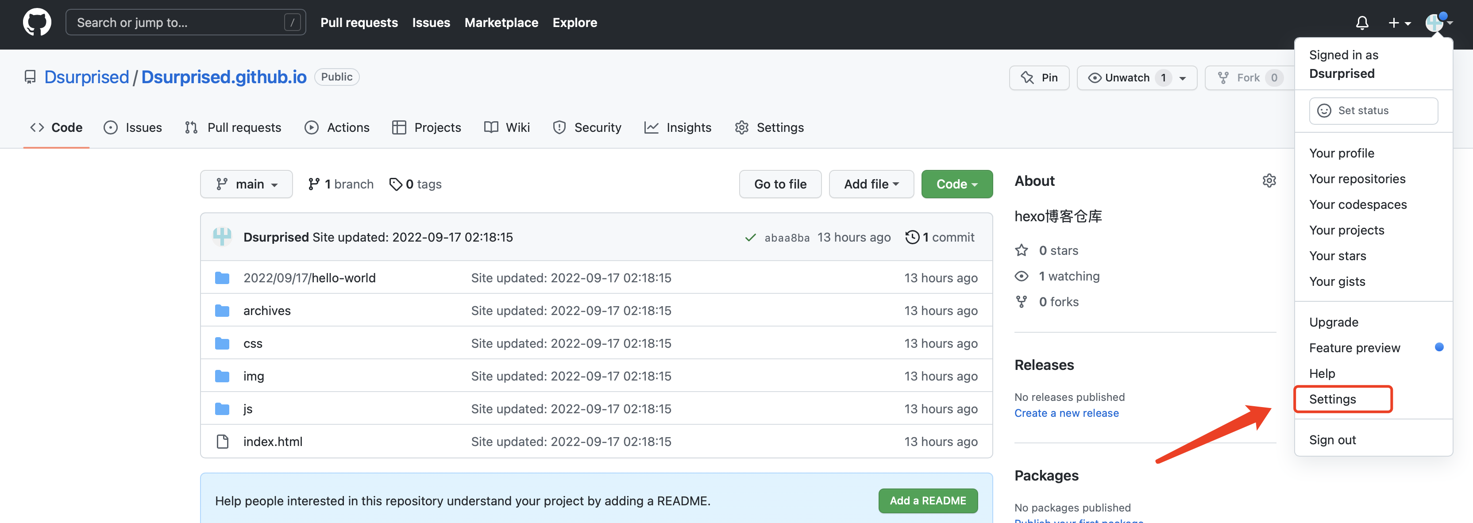Click the green commit status checkmark

click(750, 238)
